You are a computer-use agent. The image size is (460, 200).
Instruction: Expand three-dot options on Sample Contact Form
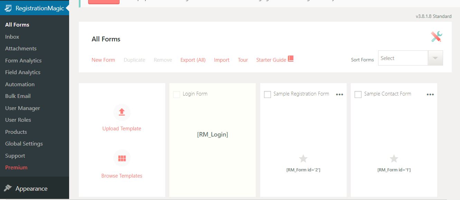(x=430, y=94)
